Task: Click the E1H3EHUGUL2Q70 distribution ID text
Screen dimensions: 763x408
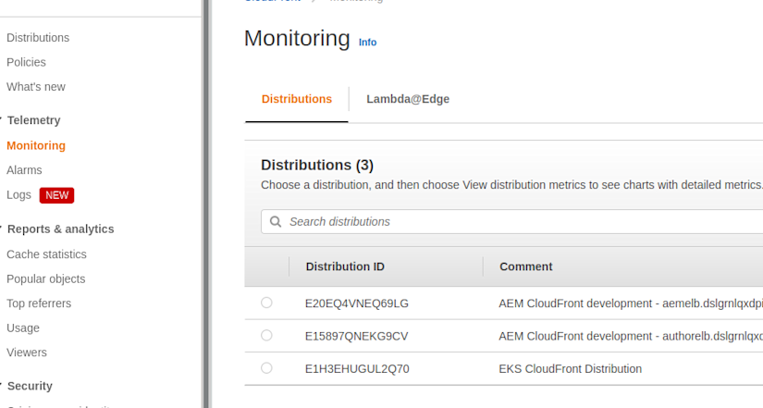Action: (357, 368)
